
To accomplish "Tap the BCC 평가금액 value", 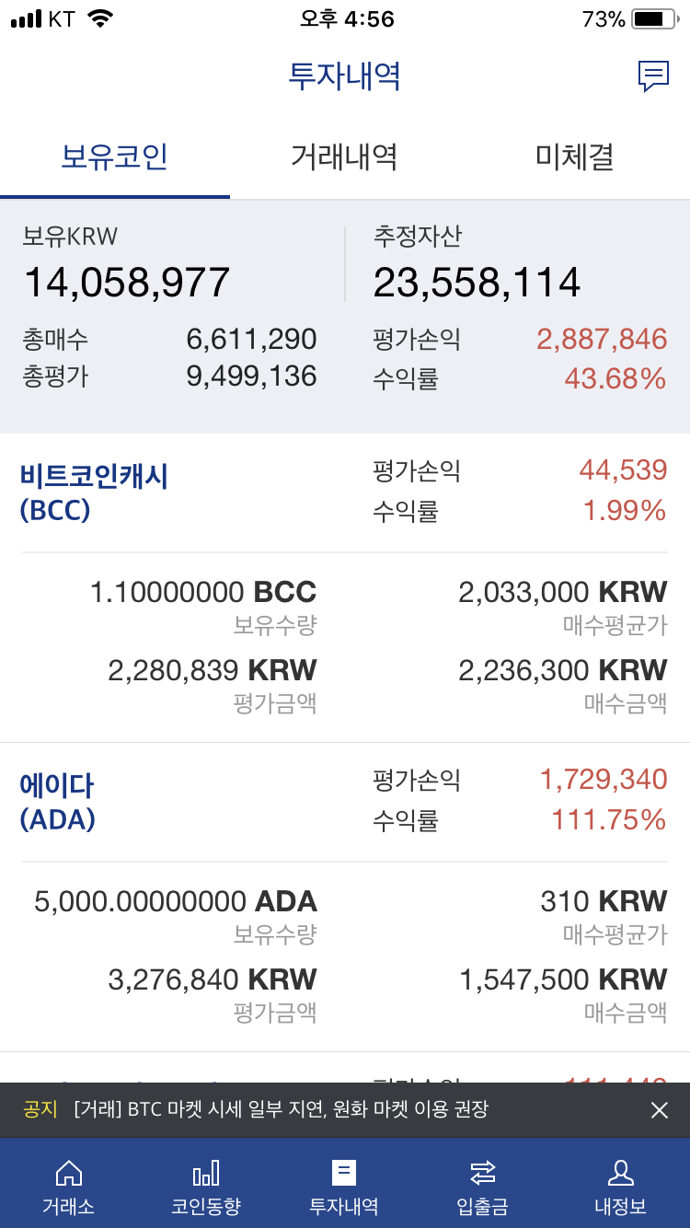I will [x=213, y=670].
